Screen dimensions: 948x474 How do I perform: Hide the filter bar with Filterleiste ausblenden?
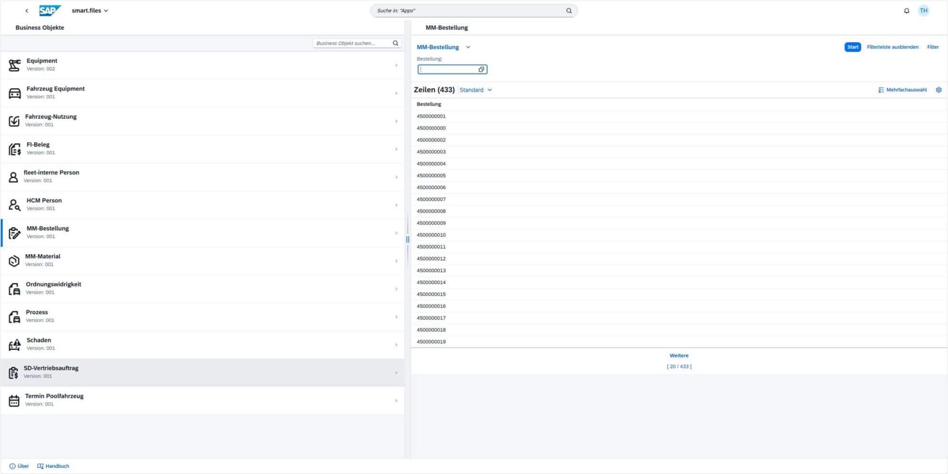pyautogui.click(x=892, y=47)
